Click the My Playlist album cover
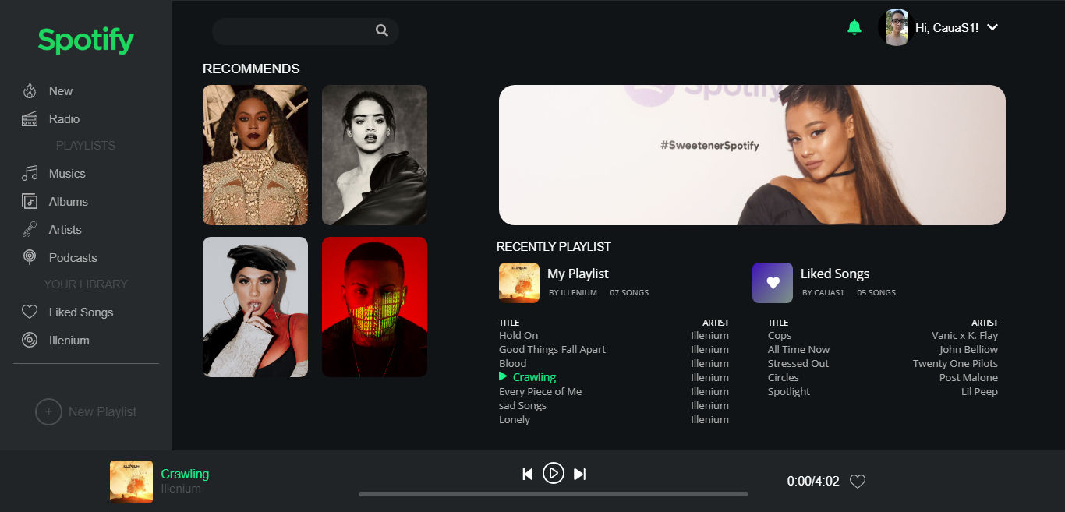The height and width of the screenshot is (512, 1065). (519, 283)
